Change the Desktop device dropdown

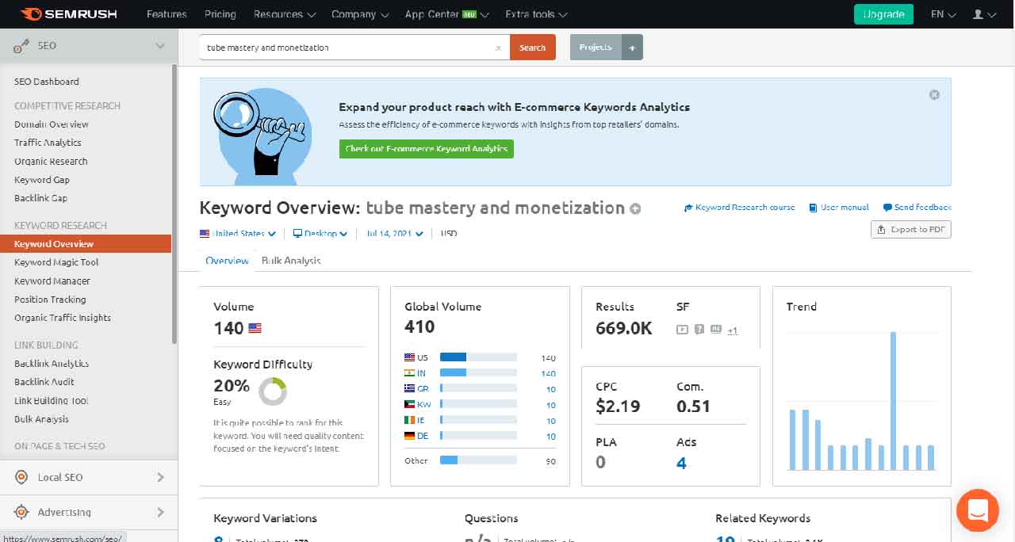(320, 234)
